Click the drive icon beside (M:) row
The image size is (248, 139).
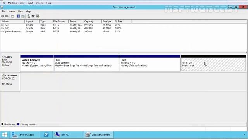click(x=2, y=28)
